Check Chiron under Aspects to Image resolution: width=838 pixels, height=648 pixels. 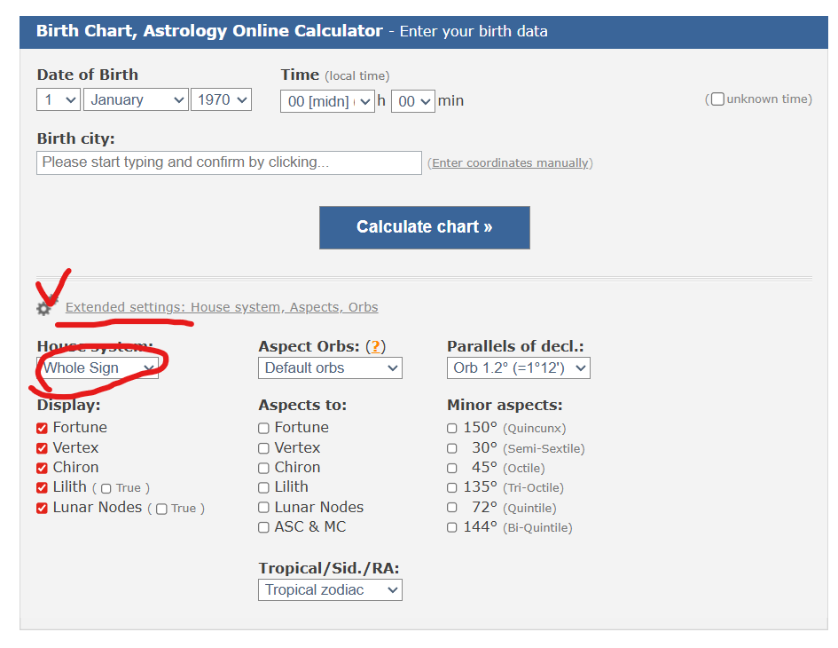[263, 468]
